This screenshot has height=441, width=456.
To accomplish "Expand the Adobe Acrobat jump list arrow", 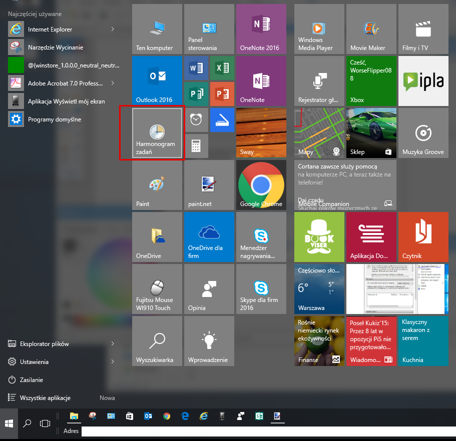I will (113, 83).
